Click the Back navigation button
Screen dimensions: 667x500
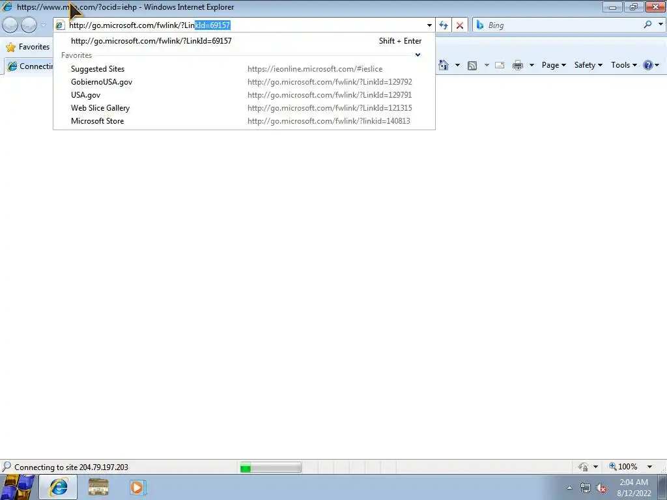10,25
